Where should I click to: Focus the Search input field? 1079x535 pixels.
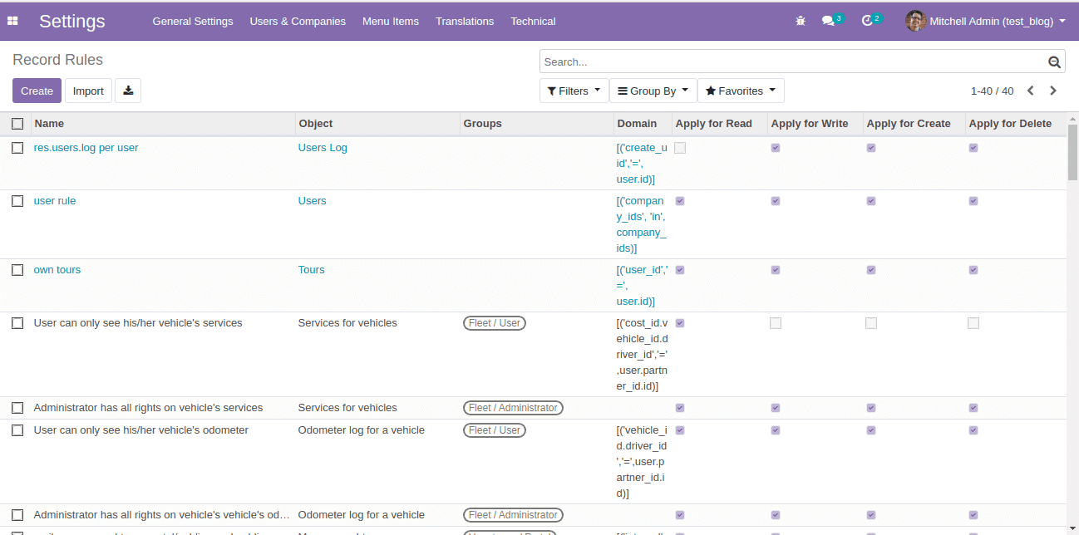pos(794,61)
